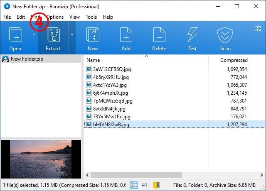Open the Options menu

pyautogui.click(x=55, y=17)
